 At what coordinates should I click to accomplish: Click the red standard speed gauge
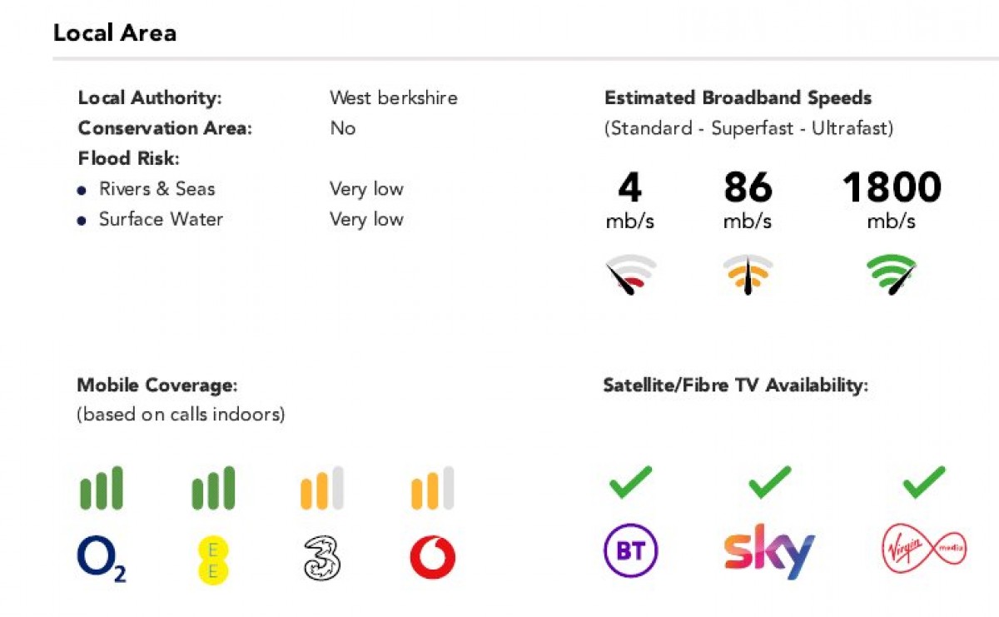630,276
